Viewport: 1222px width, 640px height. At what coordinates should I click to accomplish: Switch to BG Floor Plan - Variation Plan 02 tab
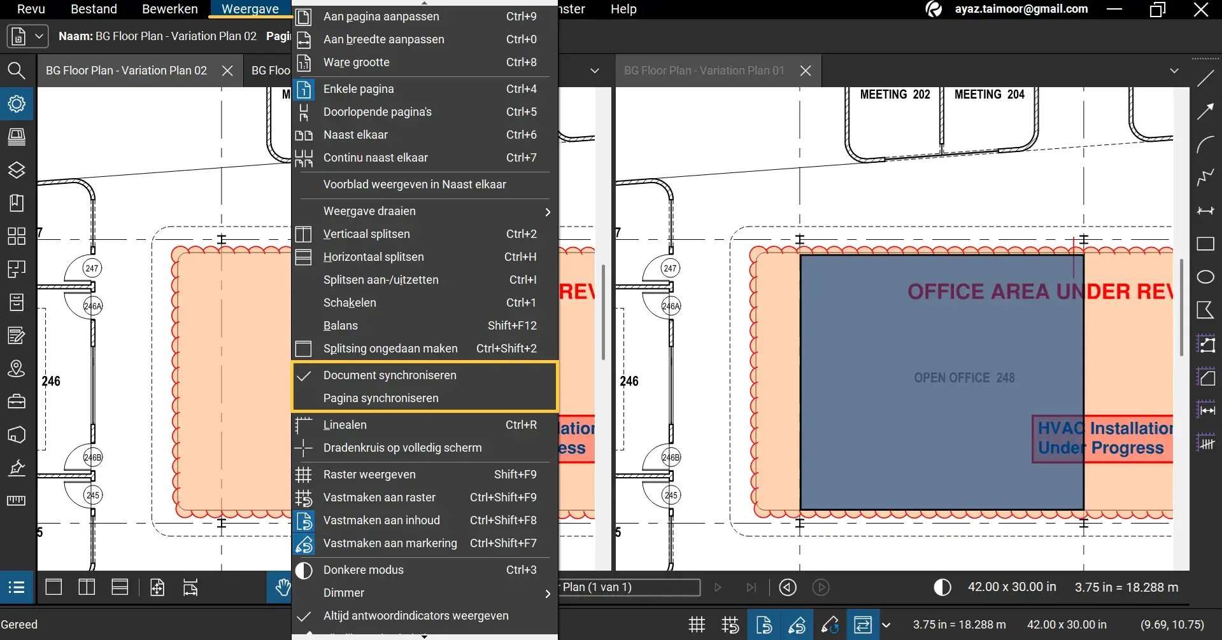(x=126, y=71)
